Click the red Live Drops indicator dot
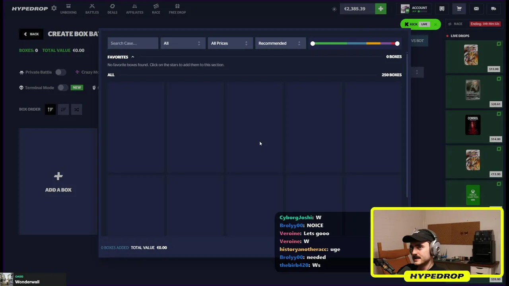Image resolution: width=509 pixels, height=286 pixels. (x=447, y=36)
